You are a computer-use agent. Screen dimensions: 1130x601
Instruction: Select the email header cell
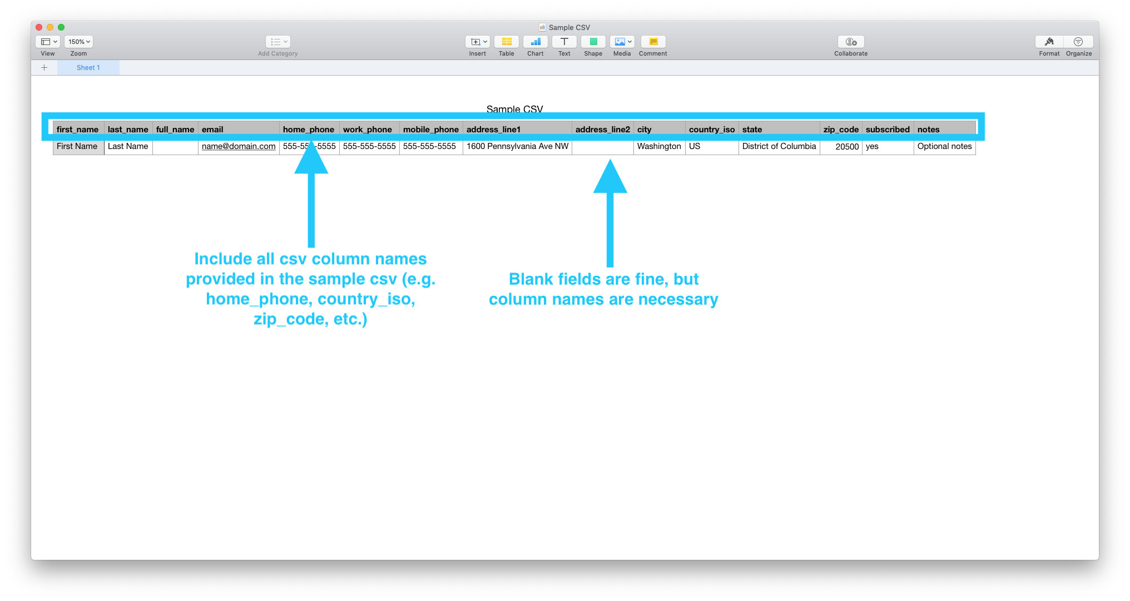(239, 129)
